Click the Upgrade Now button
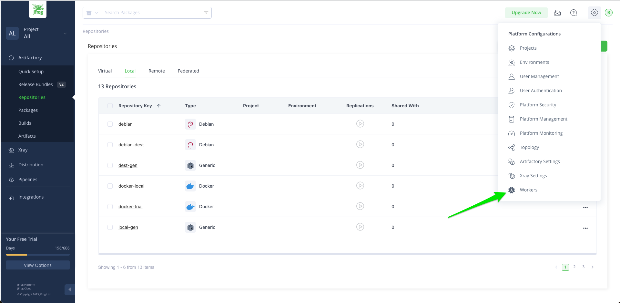The image size is (620, 303). 526,13
